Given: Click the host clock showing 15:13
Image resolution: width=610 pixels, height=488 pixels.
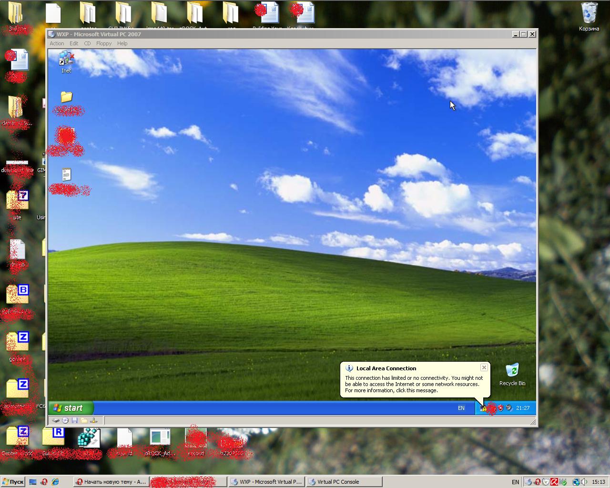Looking at the screenshot, I should [599, 482].
